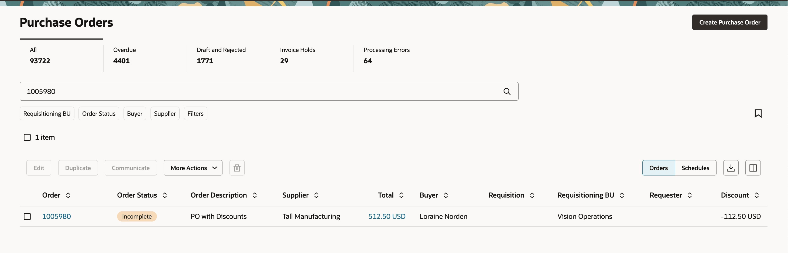Open the More Actions dropdown

coord(193,168)
